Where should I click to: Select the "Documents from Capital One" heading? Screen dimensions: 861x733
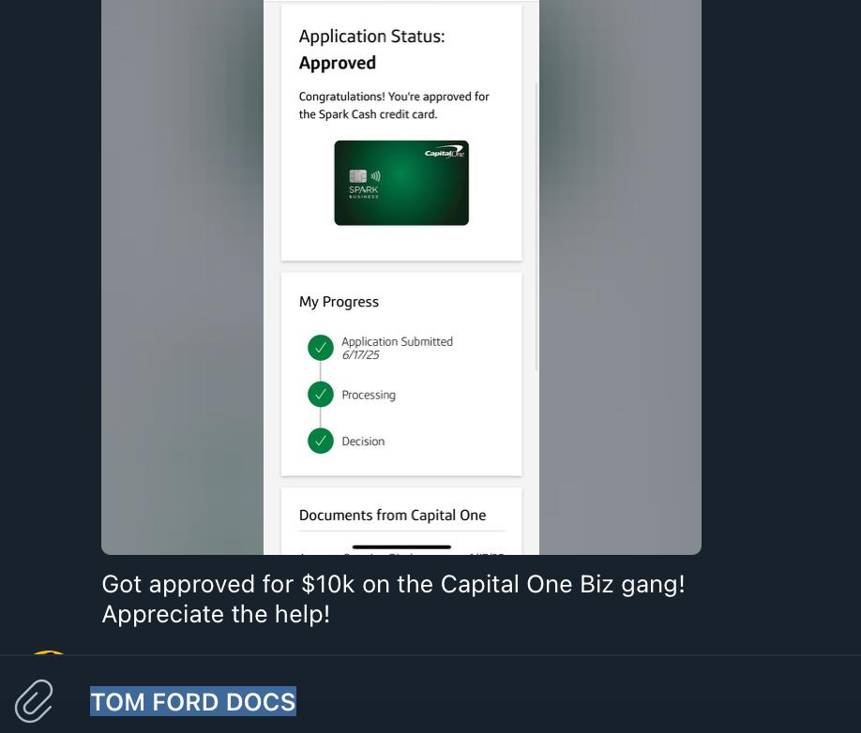392,515
